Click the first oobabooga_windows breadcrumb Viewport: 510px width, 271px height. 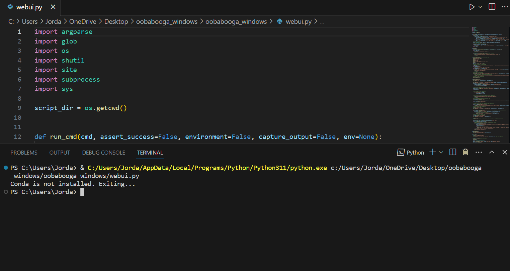(x=167, y=22)
